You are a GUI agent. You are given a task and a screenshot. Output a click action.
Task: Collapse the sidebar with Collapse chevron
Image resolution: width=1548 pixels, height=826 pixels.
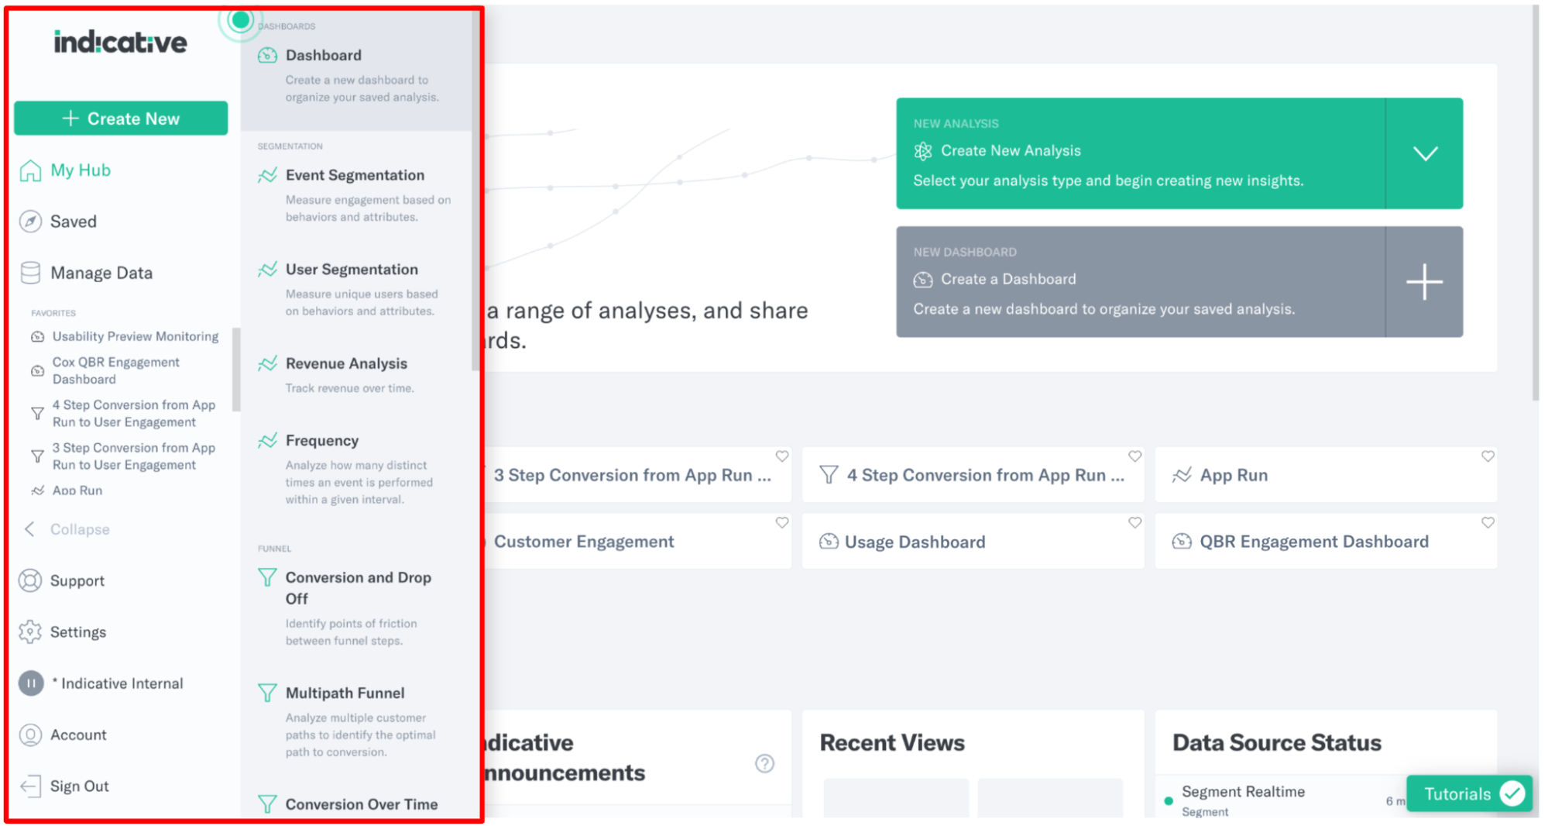coord(29,529)
